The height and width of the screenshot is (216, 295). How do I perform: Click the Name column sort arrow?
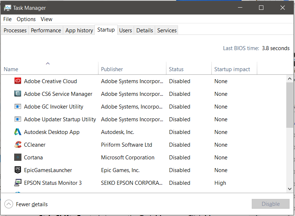48,64
